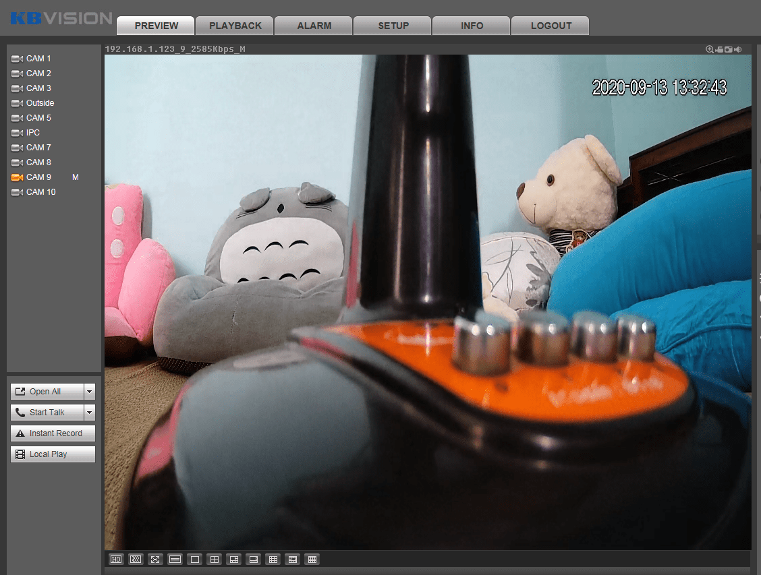
Task: Expand the Start Talk dropdown arrow
Action: 89,413
